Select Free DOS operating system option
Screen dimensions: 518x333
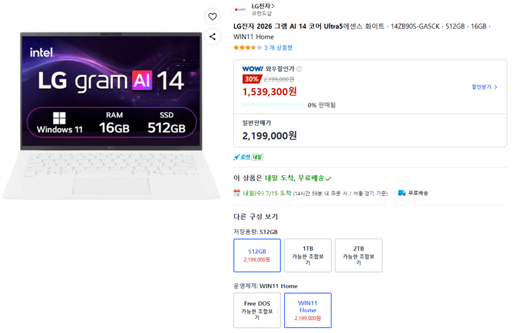pos(257,310)
